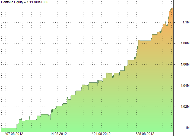
Task: Select the 28.08.2012 date axis label
Action: coord(146,134)
